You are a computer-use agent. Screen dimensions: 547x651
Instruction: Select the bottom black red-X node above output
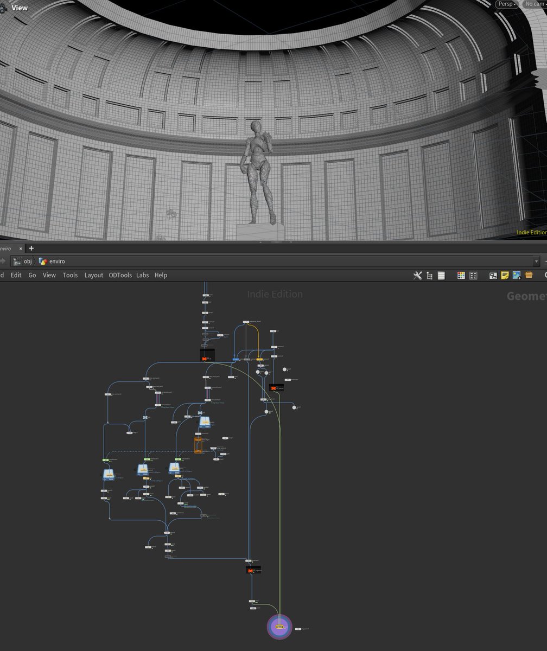[253, 570]
